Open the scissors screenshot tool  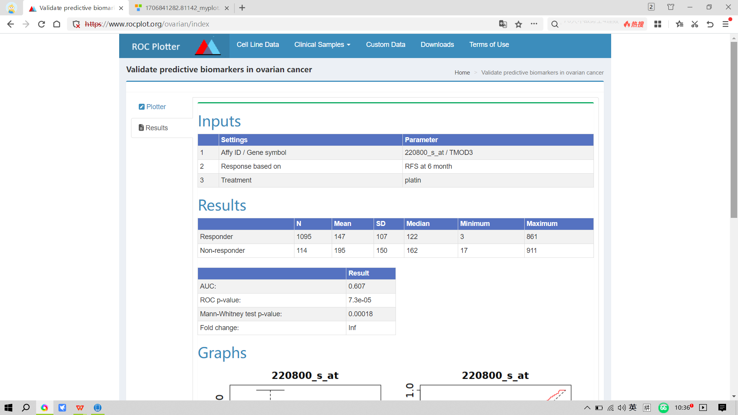coord(695,24)
